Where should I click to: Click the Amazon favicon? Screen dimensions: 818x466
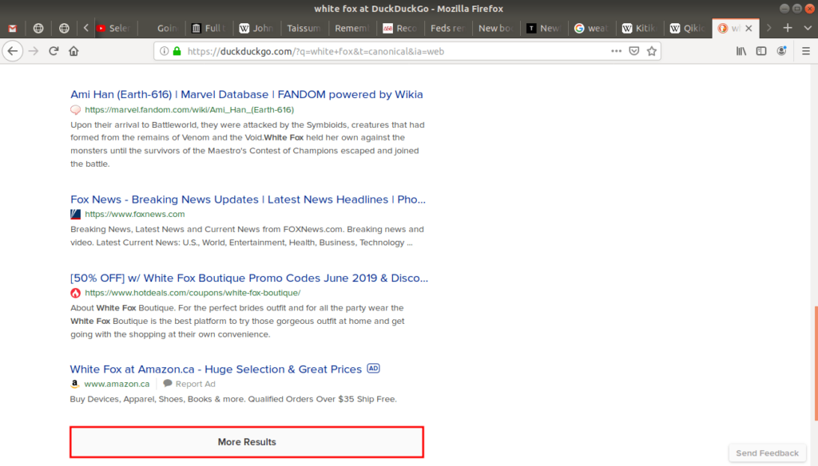(75, 384)
